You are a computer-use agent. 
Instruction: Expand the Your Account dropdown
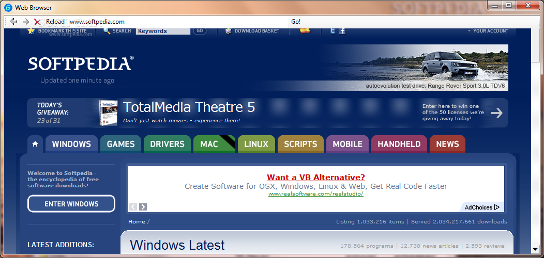coord(488,31)
